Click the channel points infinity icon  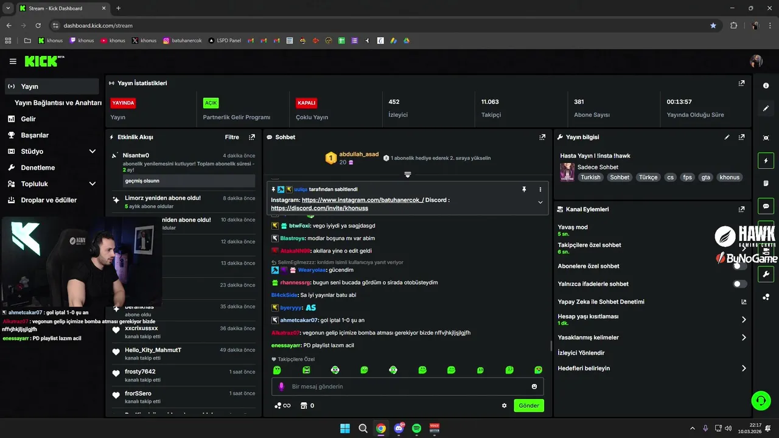tap(282, 406)
